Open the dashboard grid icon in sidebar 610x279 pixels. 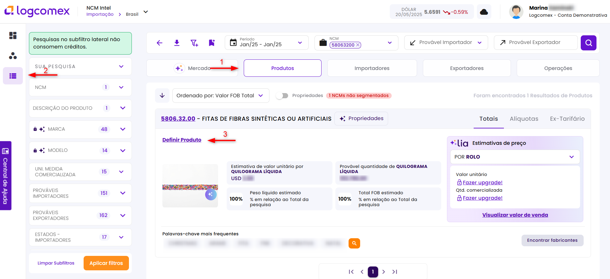13,35
